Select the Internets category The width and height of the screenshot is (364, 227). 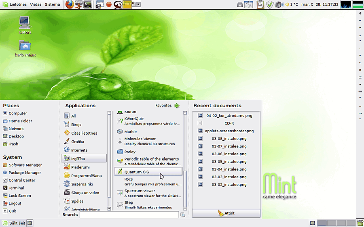click(84, 150)
